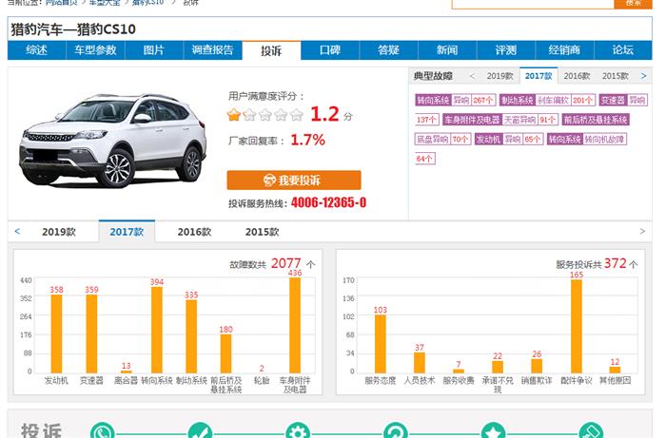Select 2015款 year tab above charts
The height and width of the screenshot is (438, 666).
[262, 232]
